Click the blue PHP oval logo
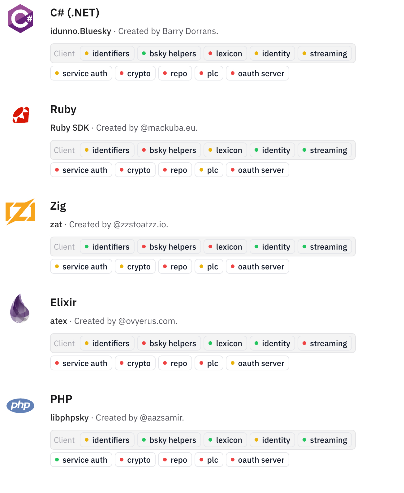The width and height of the screenshot is (404, 493). pyautogui.click(x=20, y=405)
